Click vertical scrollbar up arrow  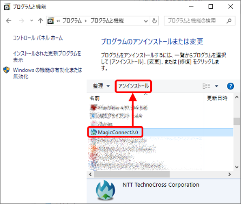pyautogui.click(x=237, y=97)
